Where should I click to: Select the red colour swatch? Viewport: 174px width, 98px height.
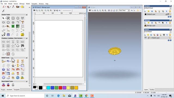60,88
